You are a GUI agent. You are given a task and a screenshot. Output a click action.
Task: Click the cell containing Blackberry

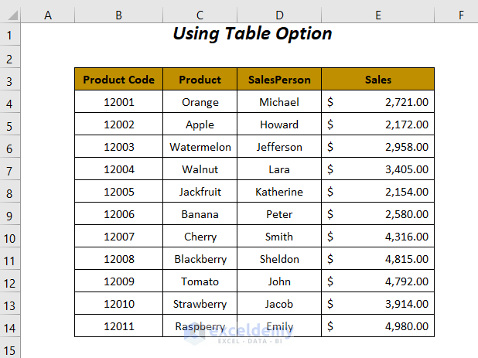(x=200, y=259)
